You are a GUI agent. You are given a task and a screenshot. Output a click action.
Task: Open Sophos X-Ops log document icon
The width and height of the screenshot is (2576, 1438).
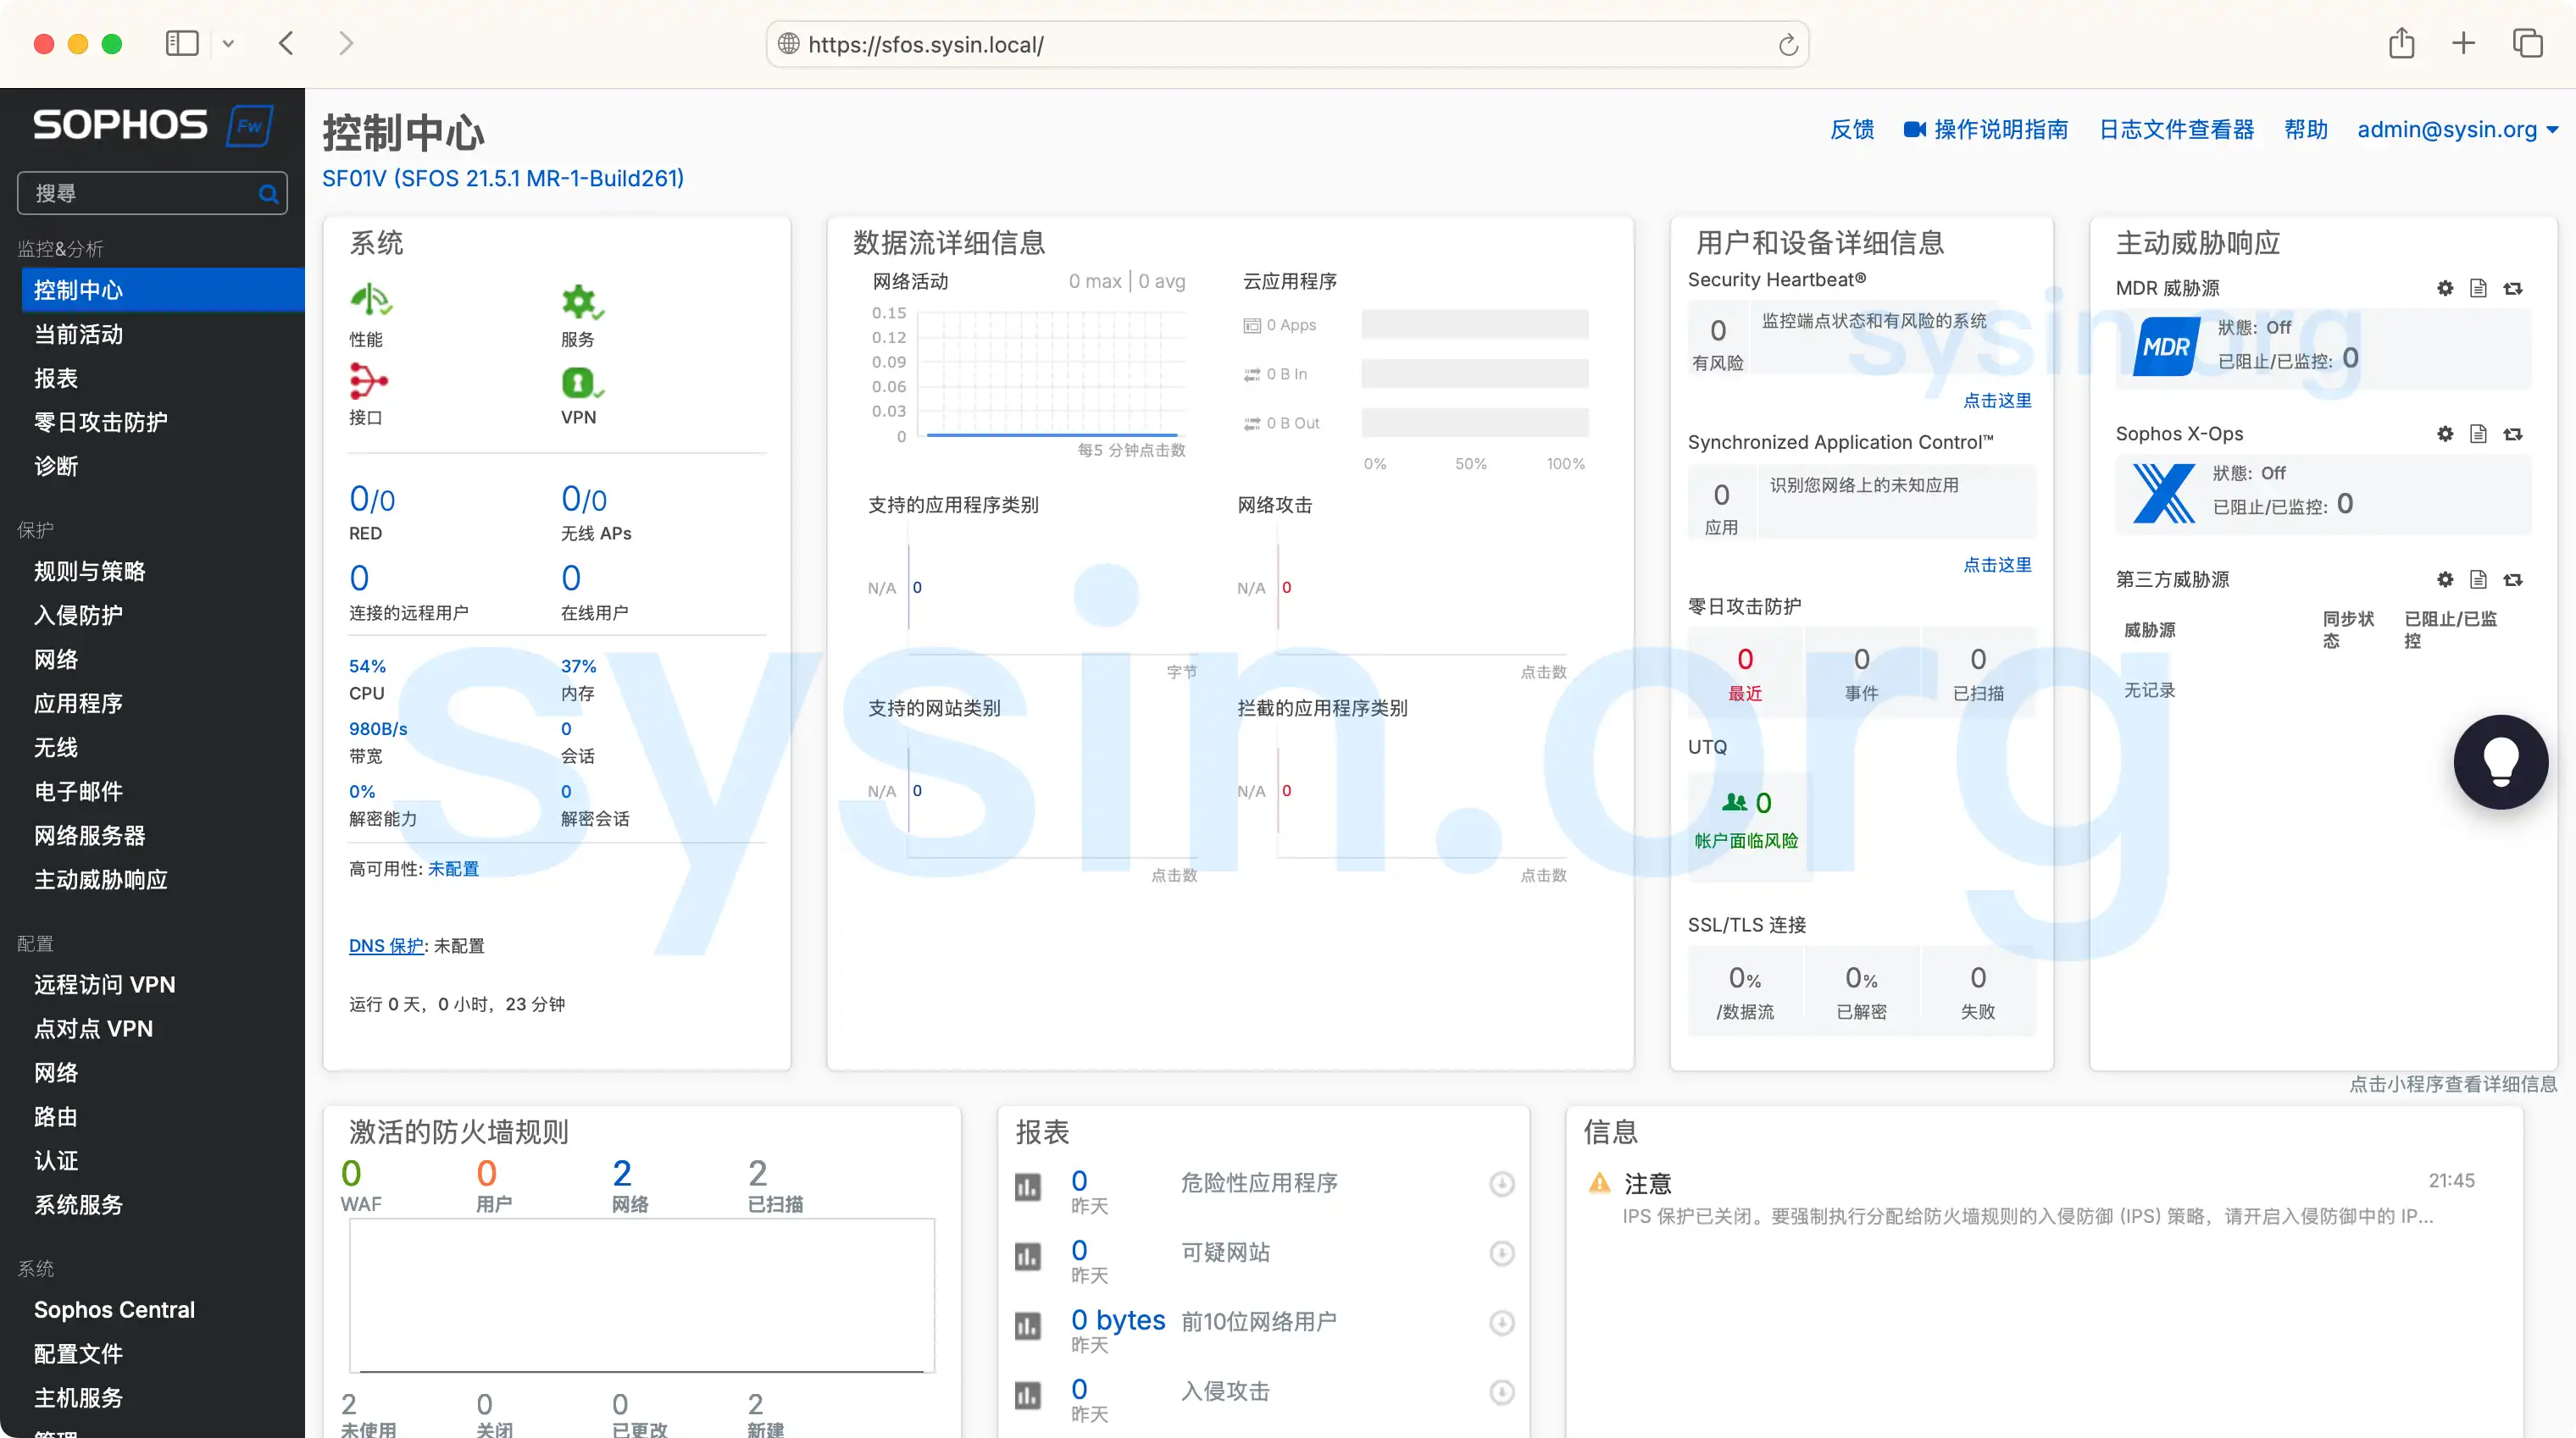tap(2478, 434)
